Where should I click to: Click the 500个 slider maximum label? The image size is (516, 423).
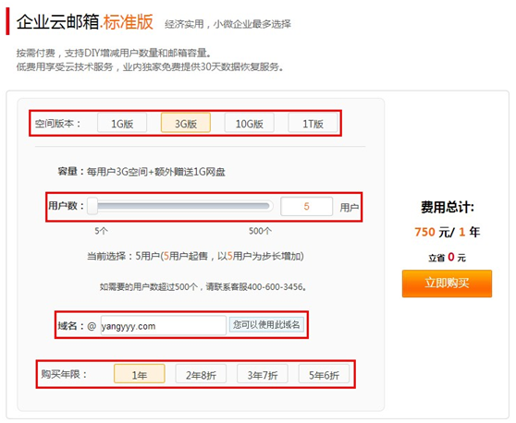[x=260, y=231]
